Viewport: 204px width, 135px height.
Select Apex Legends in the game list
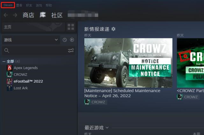coord(26,68)
